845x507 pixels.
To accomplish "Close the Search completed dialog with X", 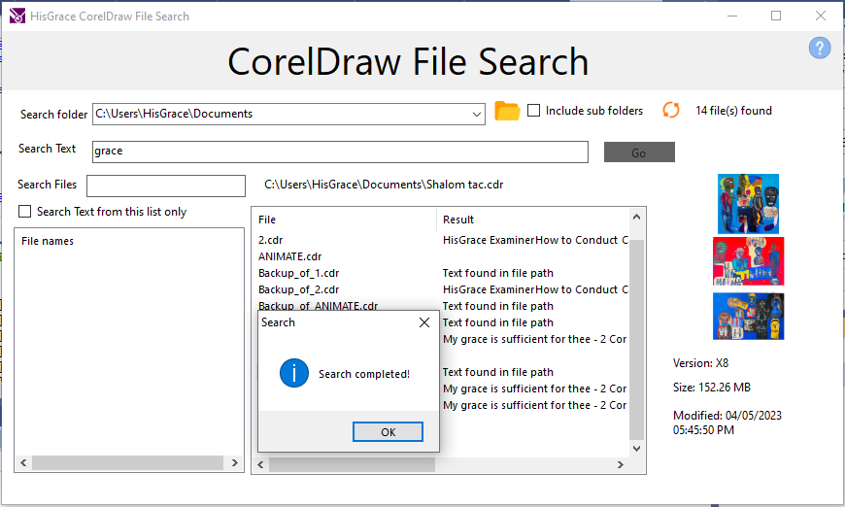I will 424,322.
